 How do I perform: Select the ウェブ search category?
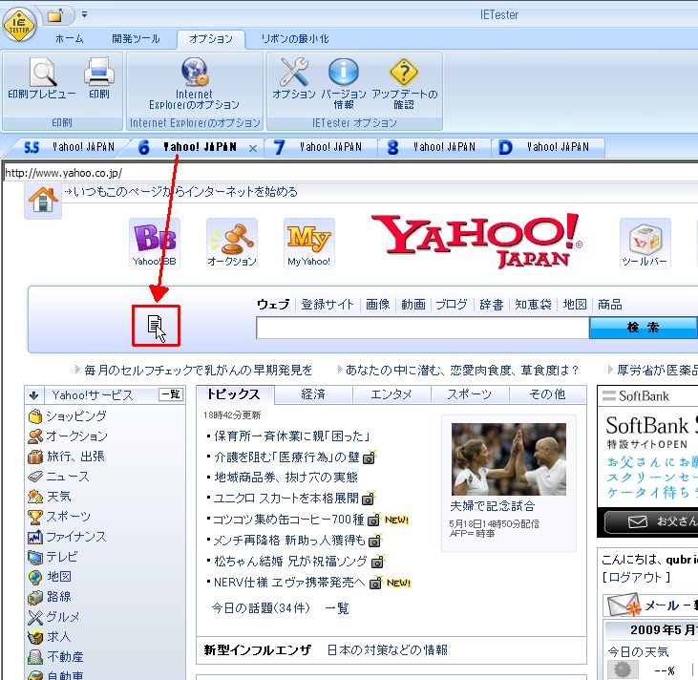pyautogui.click(x=273, y=305)
